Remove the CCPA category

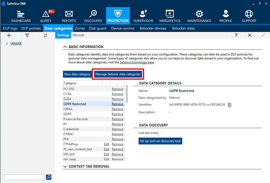[118, 94]
